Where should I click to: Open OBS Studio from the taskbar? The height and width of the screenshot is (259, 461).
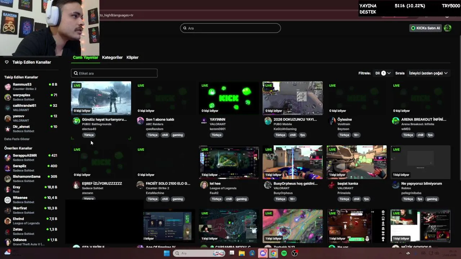[295, 253]
